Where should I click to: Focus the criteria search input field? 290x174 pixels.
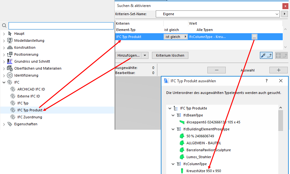(x=61, y=26)
